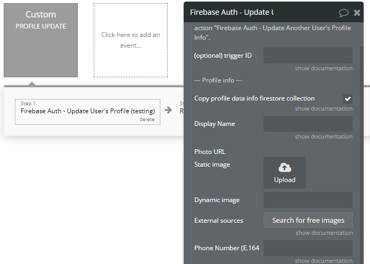Show documentation under Display Name field
Screen dimensions: 370x264
[323, 136]
